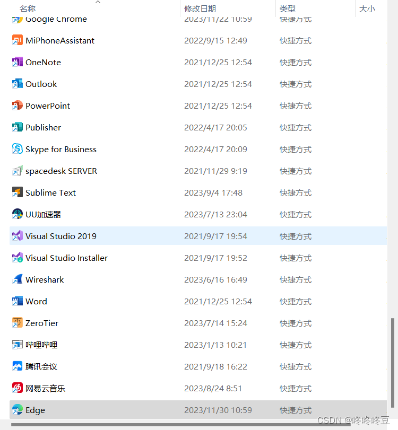The width and height of the screenshot is (398, 430).
Task: Select the file name Wireshark
Action: [45, 279]
